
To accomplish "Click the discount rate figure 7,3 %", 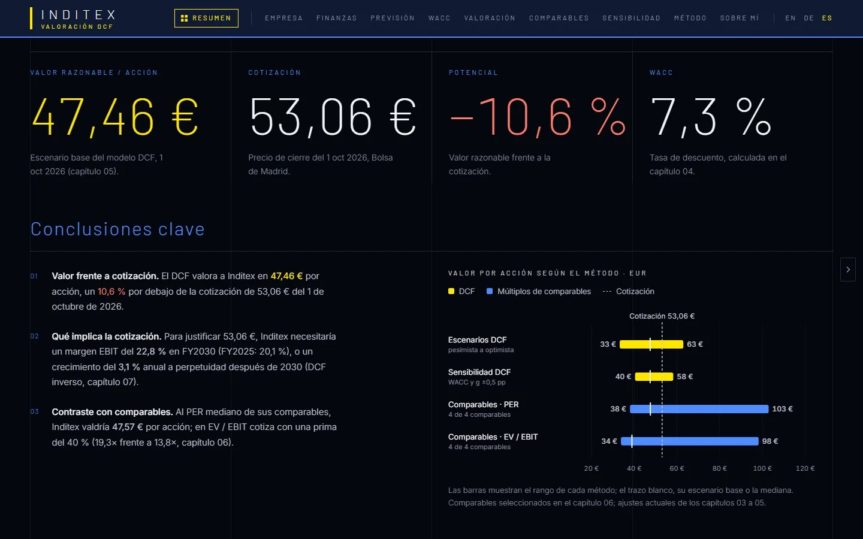I will [x=711, y=117].
